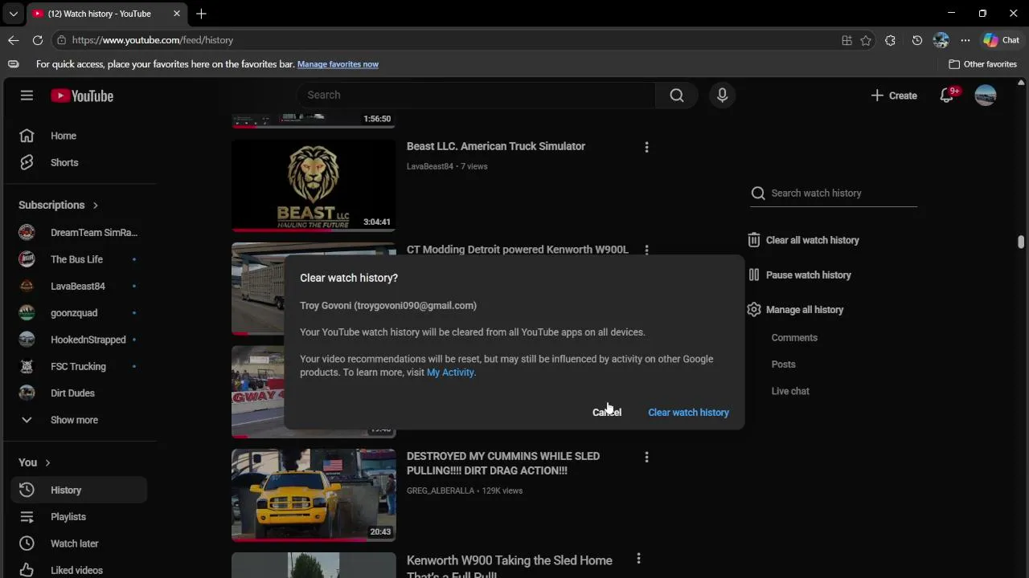
Task: Open Posts history
Action: pos(783,364)
